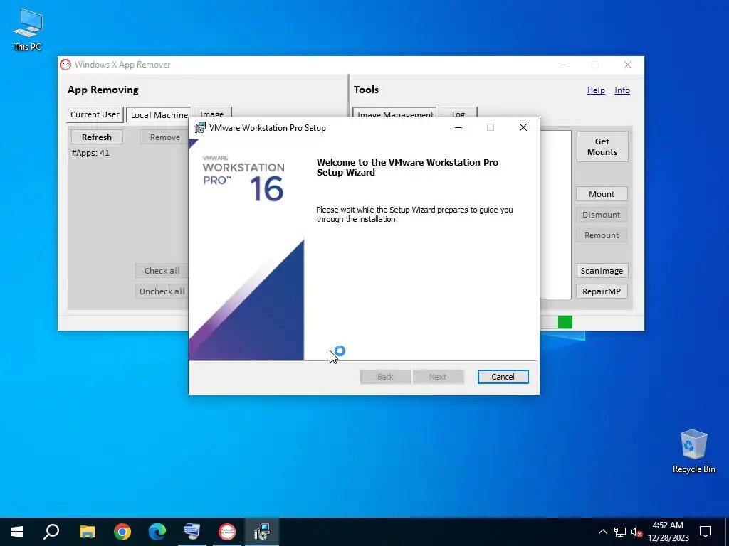The width and height of the screenshot is (729, 546).
Task: Open network status tray icon
Action: [x=620, y=532]
